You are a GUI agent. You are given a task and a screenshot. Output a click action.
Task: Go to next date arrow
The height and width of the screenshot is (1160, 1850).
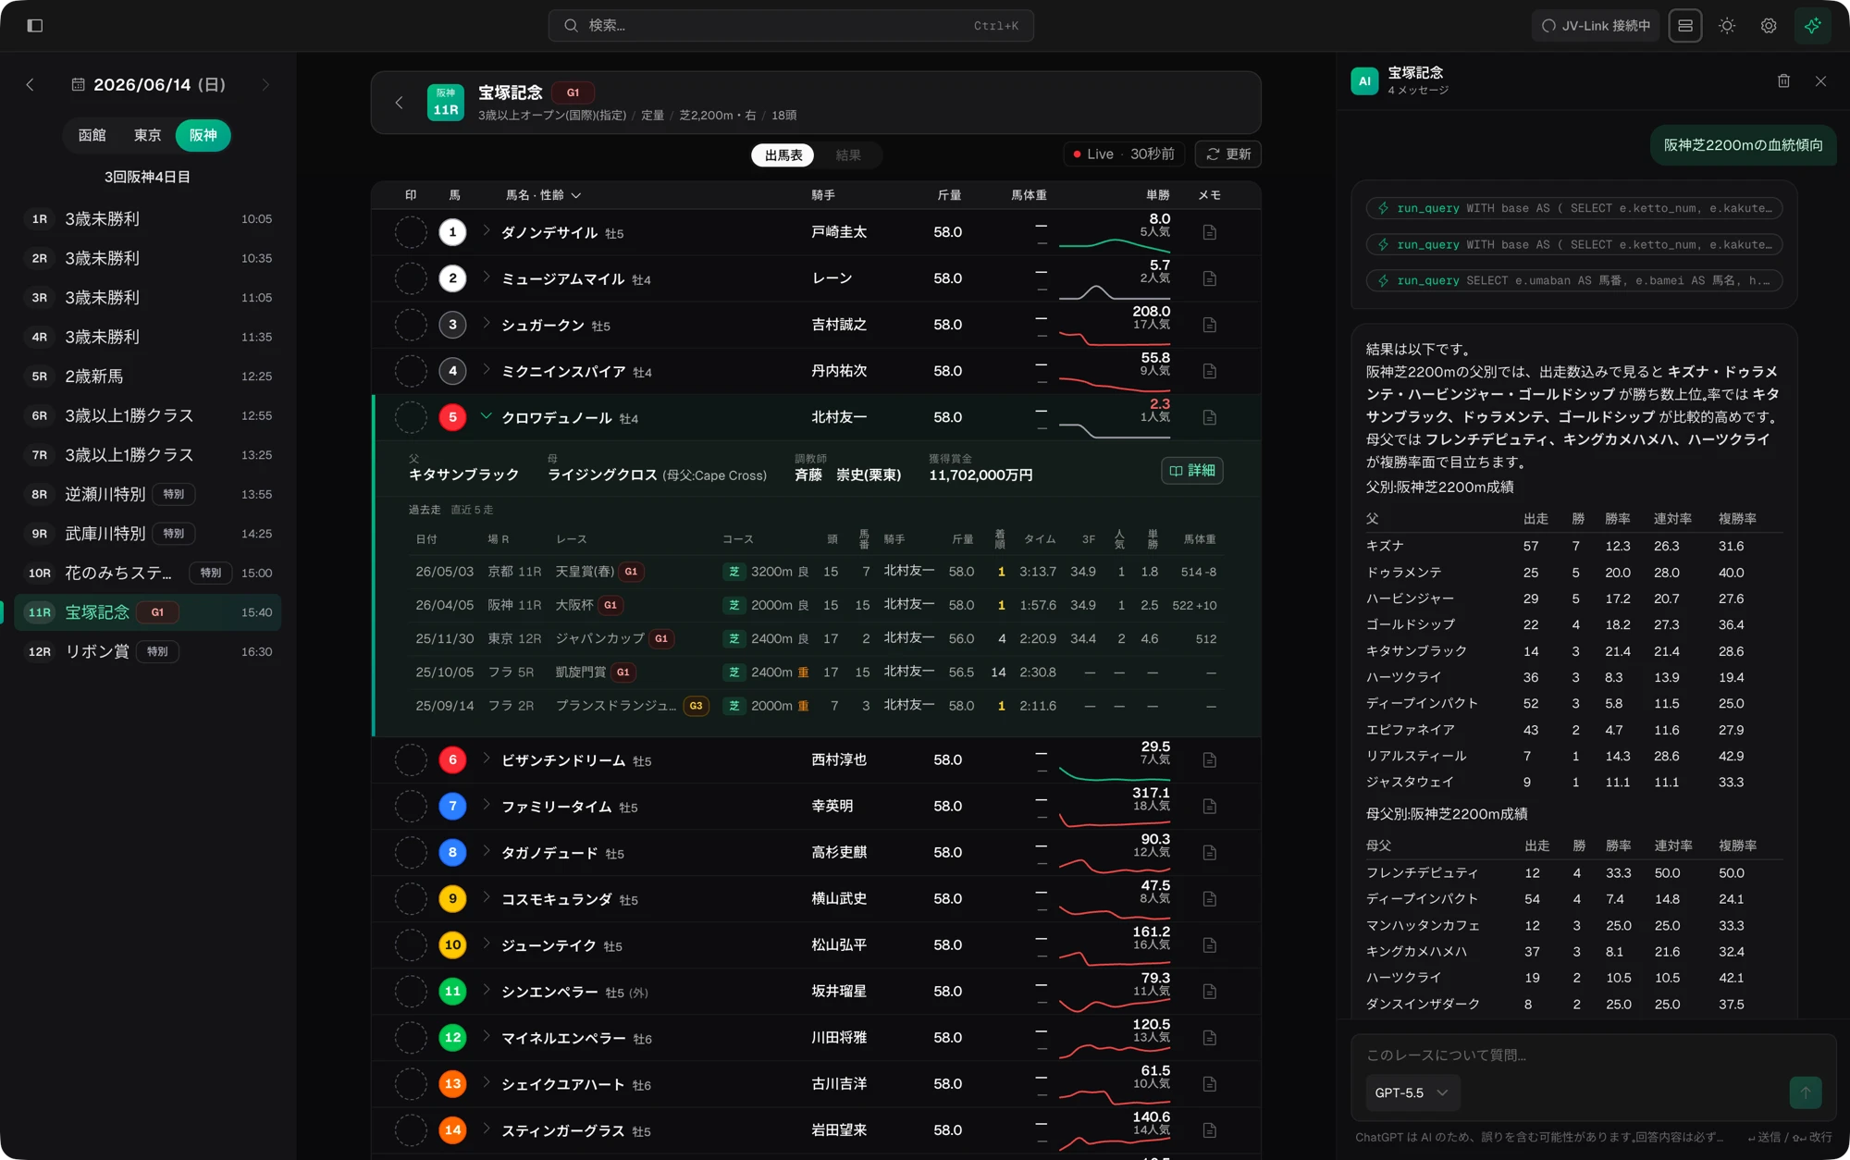pyautogui.click(x=265, y=85)
